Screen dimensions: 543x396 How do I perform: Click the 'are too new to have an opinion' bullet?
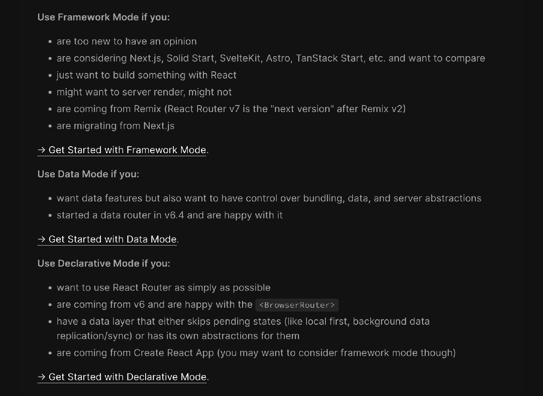click(x=127, y=41)
